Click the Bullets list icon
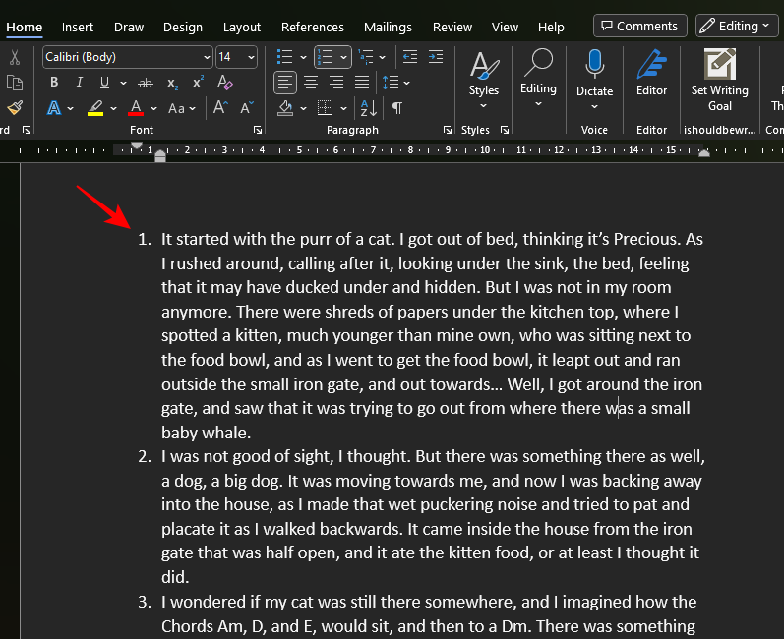784x639 pixels. point(284,57)
